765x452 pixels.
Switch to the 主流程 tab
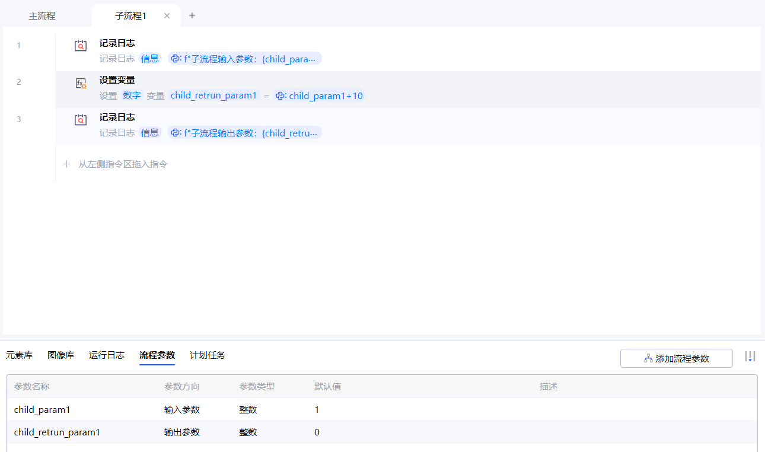(42, 16)
